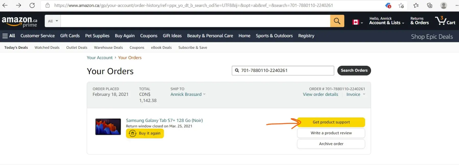The width and height of the screenshot is (459, 168).
Task: Open the All hamburger menu
Action: coord(9,36)
